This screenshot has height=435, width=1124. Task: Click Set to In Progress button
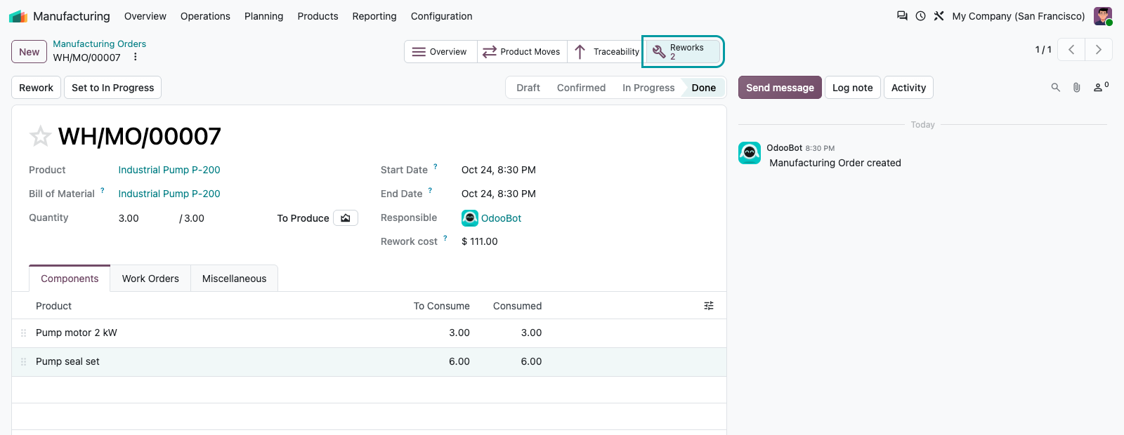pyautogui.click(x=112, y=88)
